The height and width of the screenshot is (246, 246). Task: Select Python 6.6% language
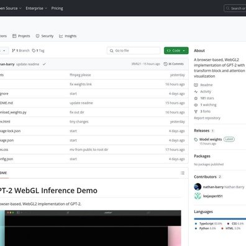click(206, 229)
